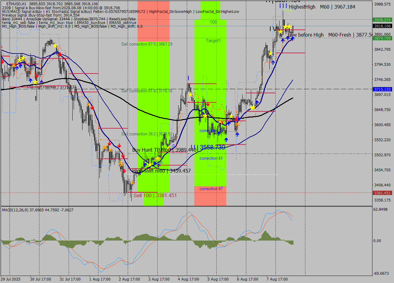Screen dimensions: 394x283
Task: Select the yellow star near the 4 Aug candle top
Action: coord(191,95)
